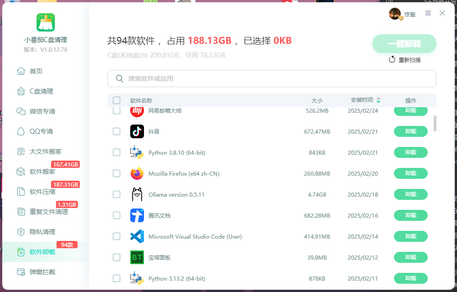This screenshot has height=292, width=457.
Task: Click the Python 3.13.2 app icon
Action: (x=137, y=278)
